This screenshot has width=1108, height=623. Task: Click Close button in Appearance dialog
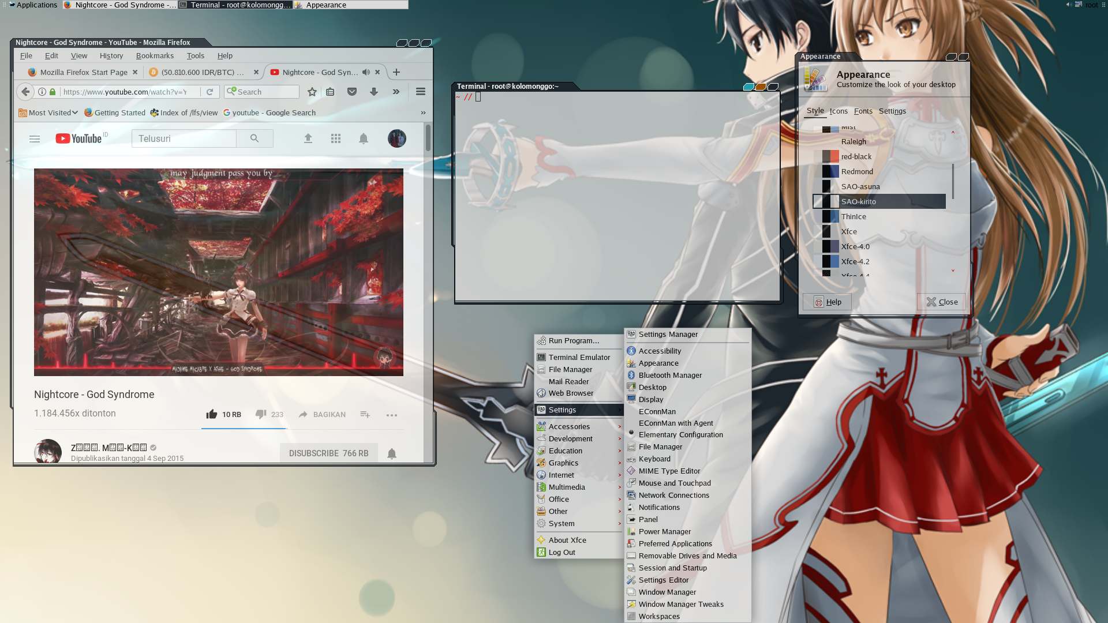[941, 302]
